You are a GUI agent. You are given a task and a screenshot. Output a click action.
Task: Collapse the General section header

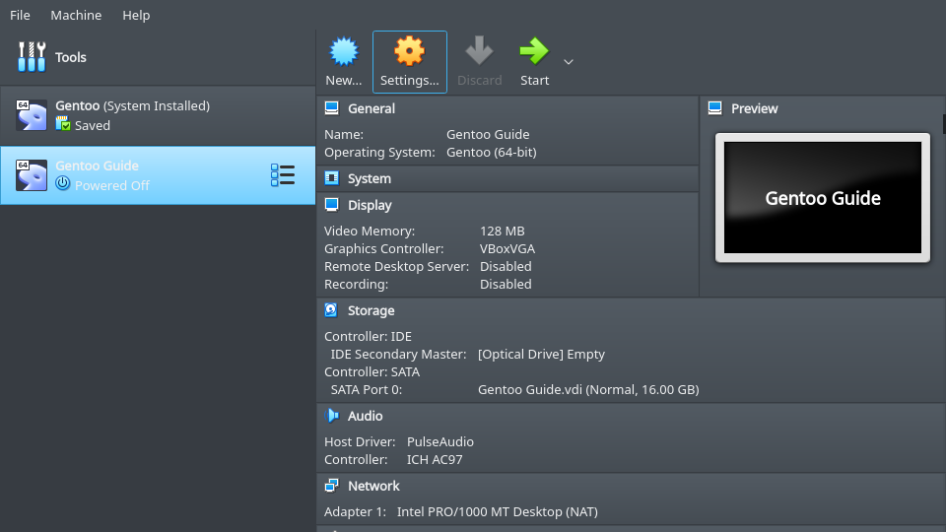371,108
